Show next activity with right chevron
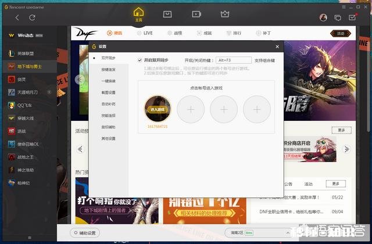This screenshot has width=372, height=244. [x=346, y=149]
